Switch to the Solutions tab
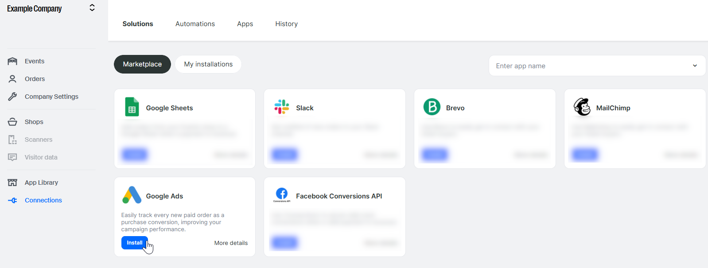708x268 pixels. (138, 24)
